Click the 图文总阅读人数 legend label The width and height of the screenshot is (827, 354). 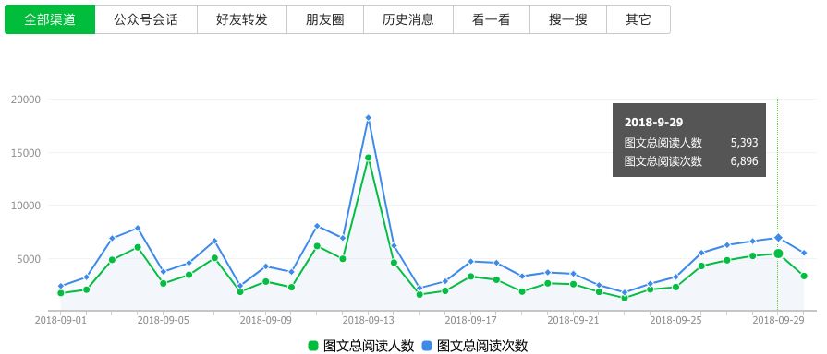[x=368, y=346]
